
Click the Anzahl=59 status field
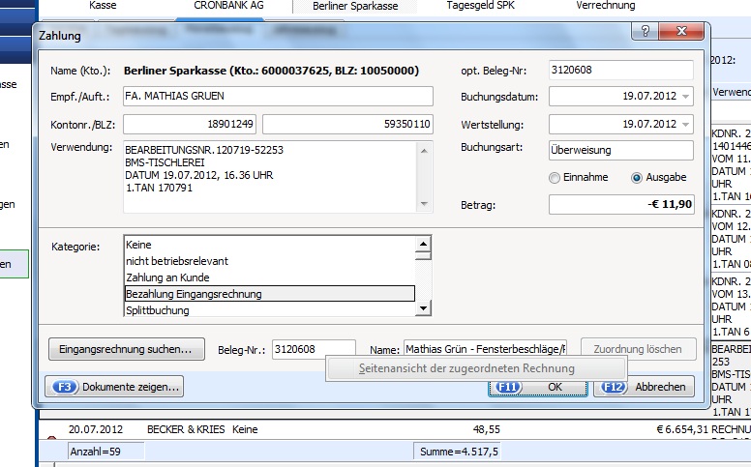105,452
